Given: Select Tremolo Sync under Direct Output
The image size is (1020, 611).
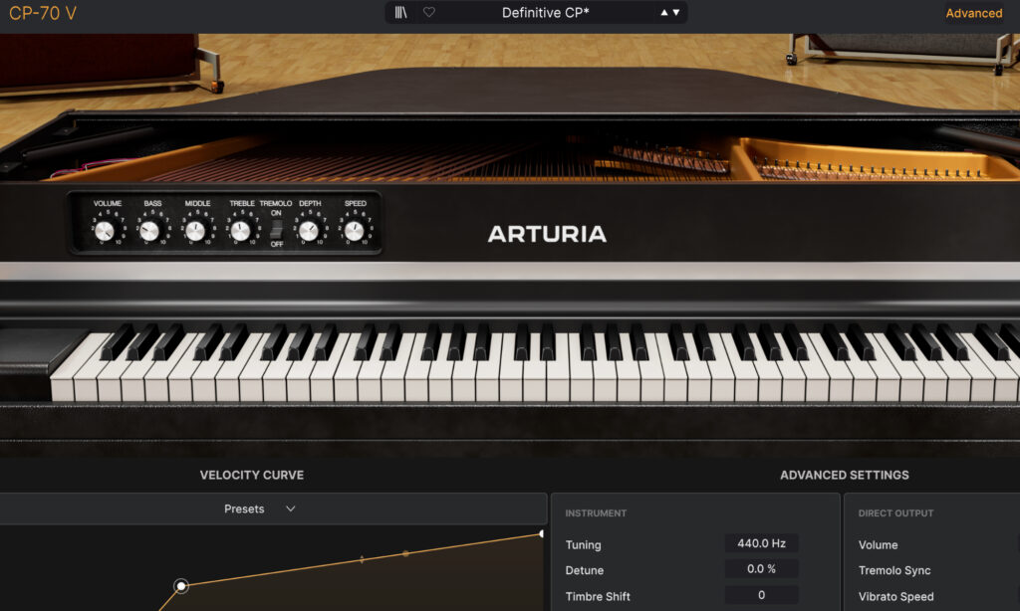Looking at the screenshot, I should pos(894,569).
